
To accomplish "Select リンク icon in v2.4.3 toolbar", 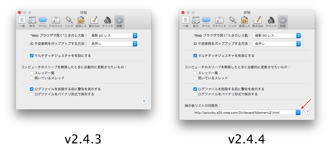I will pyautogui.click(x=69, y=22).
